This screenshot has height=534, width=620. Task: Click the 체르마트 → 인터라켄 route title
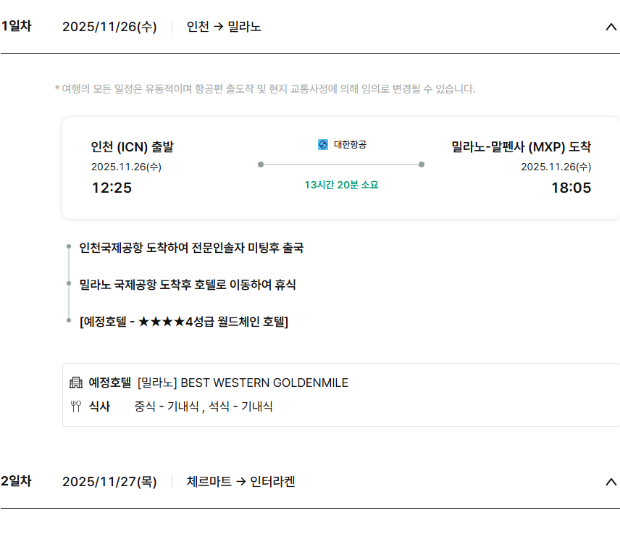click(240, 481)
